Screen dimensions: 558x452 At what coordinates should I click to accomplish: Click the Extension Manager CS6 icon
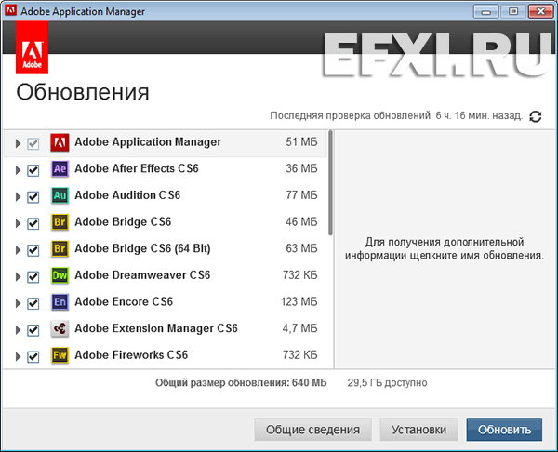[60, 329]
